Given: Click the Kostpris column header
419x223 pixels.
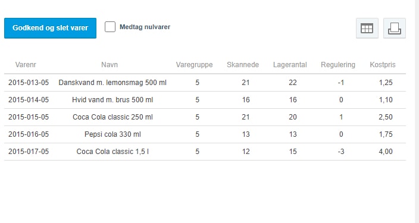Looking at the screenshot, I should (x=383, y=65).
